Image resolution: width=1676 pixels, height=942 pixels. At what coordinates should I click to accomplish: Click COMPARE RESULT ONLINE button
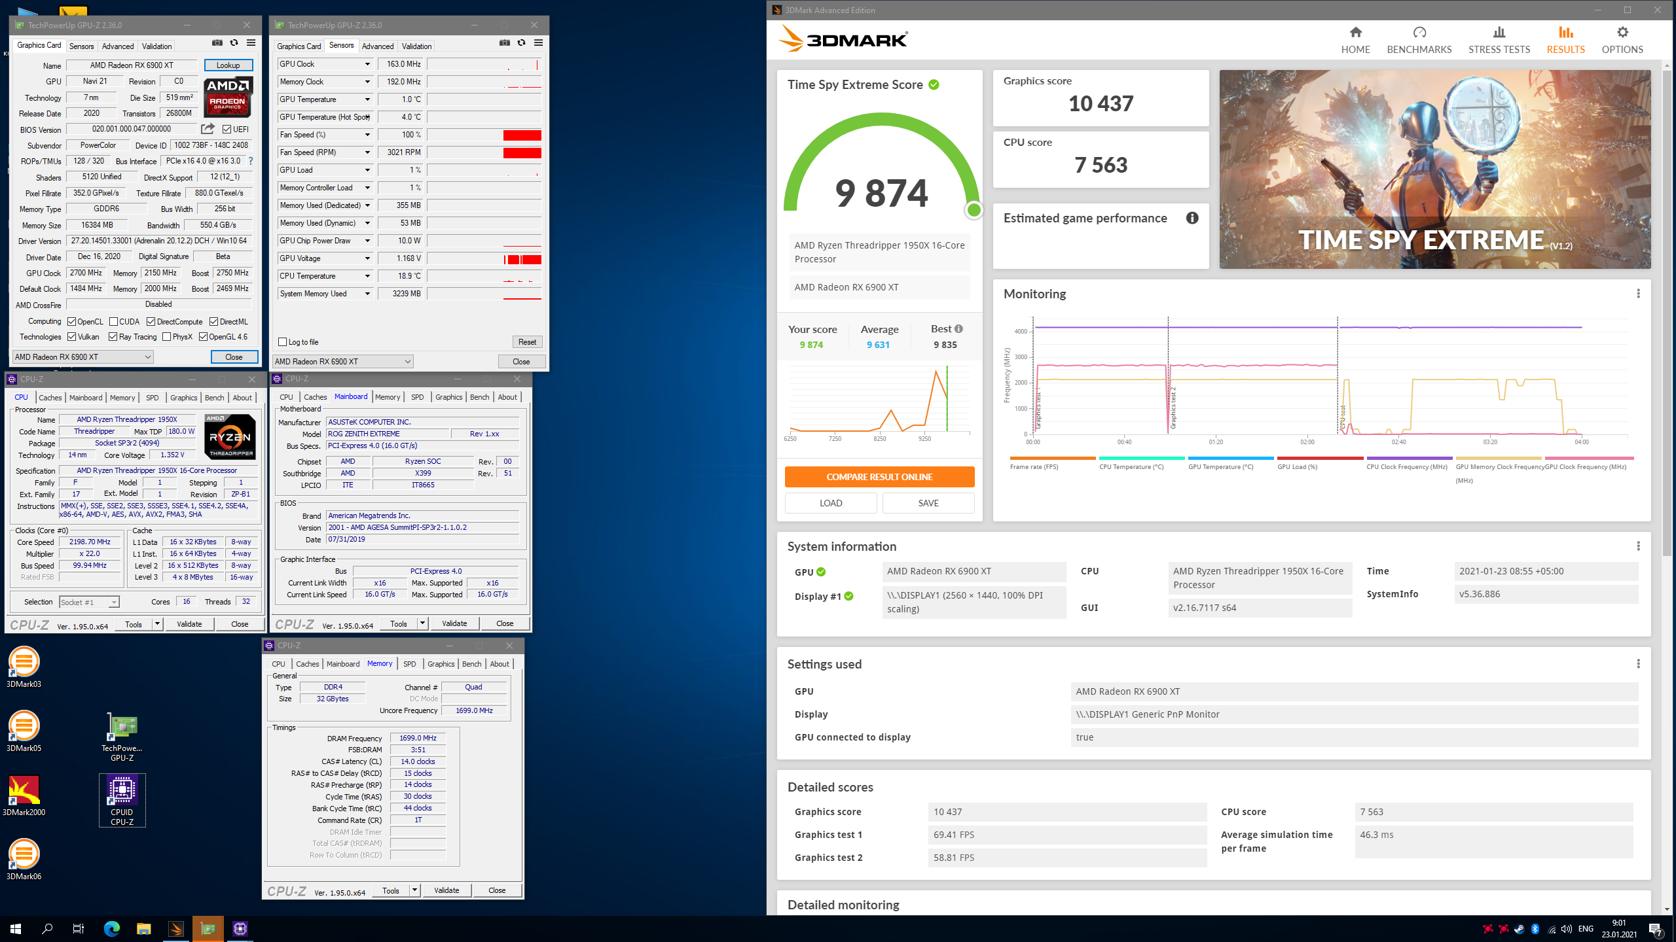pos(879,477)
